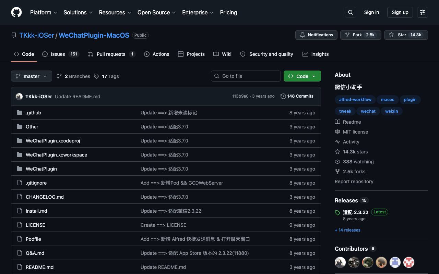Focus the Go to file search field

246,76
